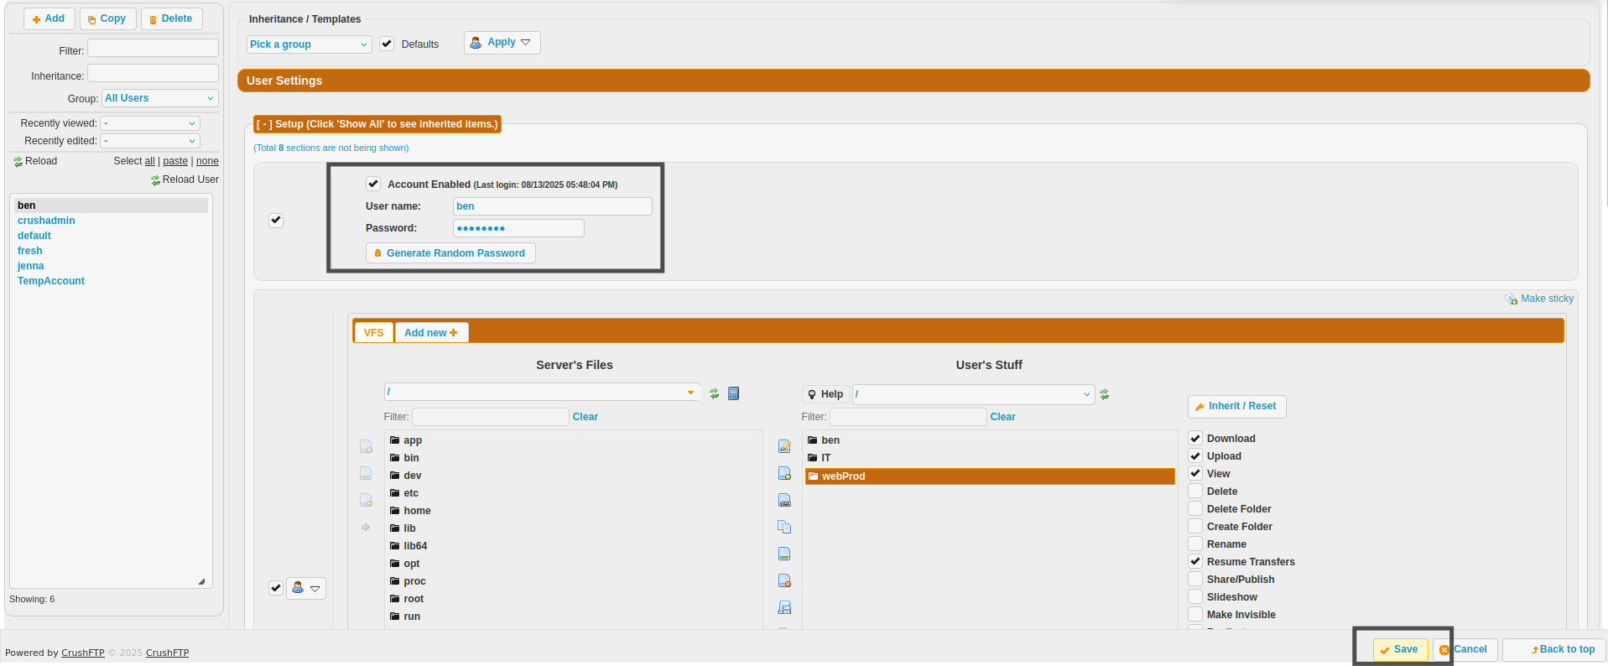Refresh the Server's Files listing
The height and width of the screenshot is (666, 1608).
click(x=714, y=393)
